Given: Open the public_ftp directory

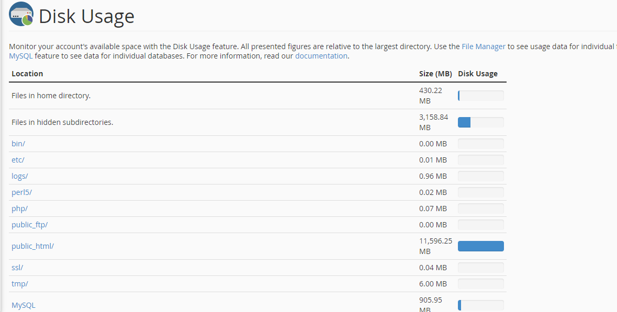Looking at the screenshot, I should click(29, 224).
